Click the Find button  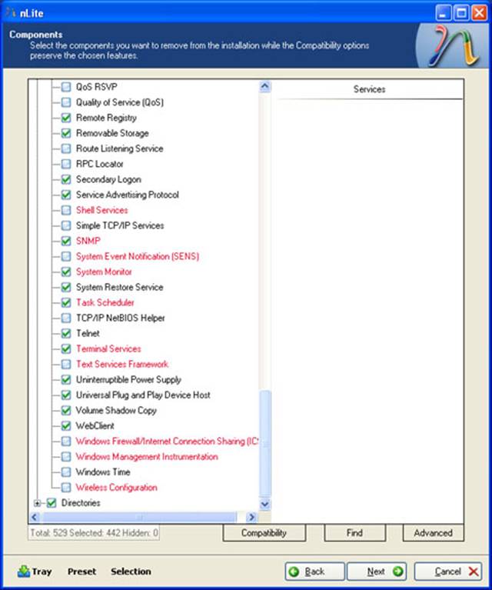point(354,532)
